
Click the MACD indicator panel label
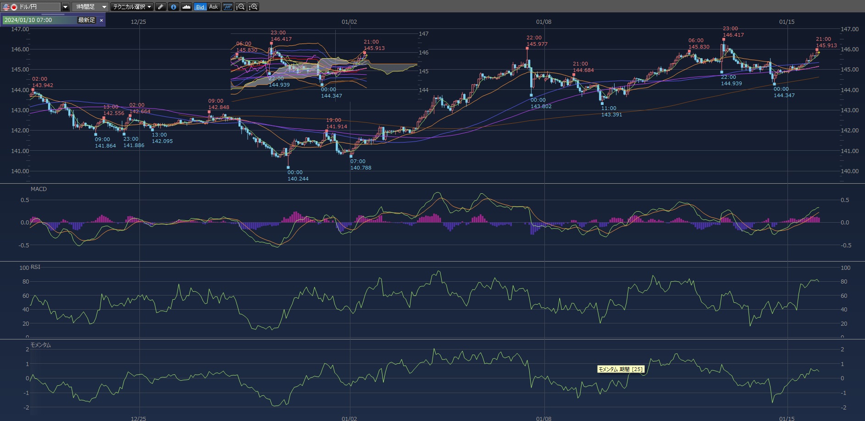pos(39,189)
